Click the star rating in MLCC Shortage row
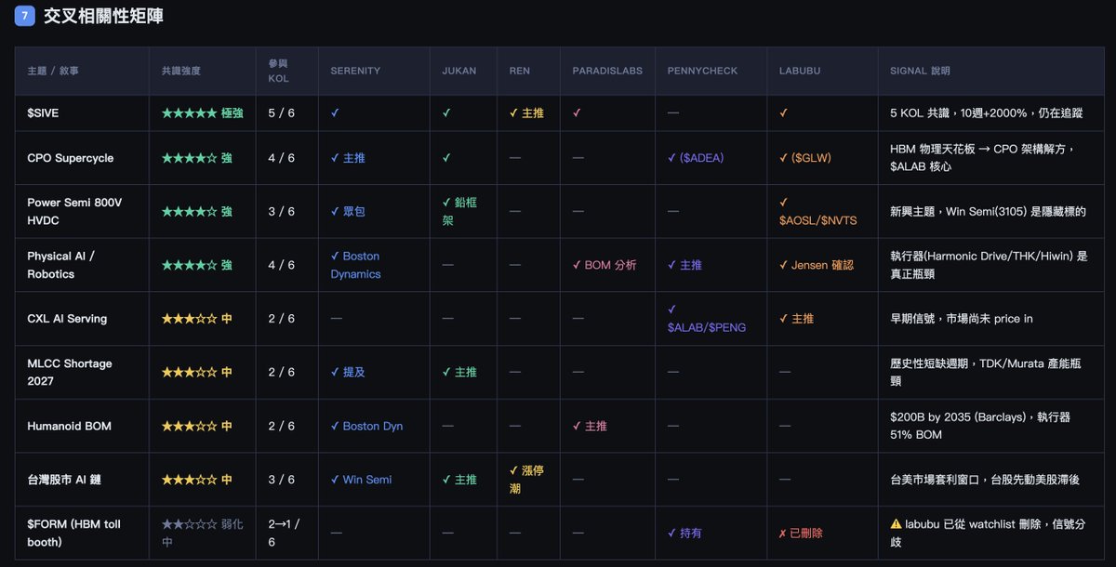1116x567 pixels. click(196, 372)
